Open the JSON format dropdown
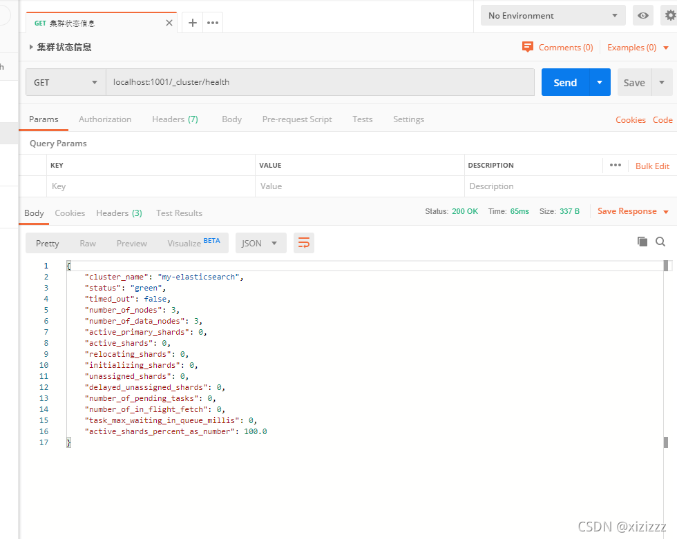This screenshot has height=539, width=677. tap(261, 243)
